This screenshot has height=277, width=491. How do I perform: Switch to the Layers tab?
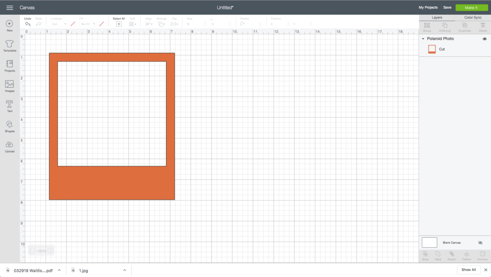tap(437, 18)
